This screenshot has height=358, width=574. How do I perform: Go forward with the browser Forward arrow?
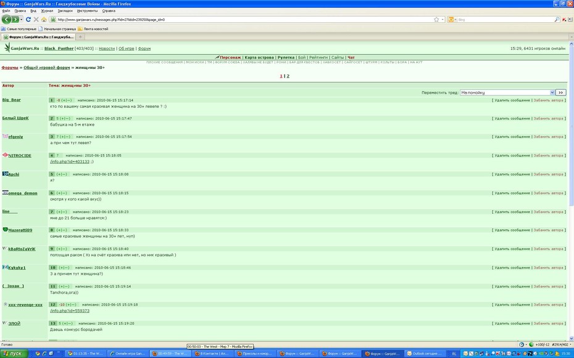(x=15, y=19)
